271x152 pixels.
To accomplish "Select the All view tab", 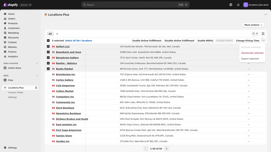I will click(x=50, y=34).
